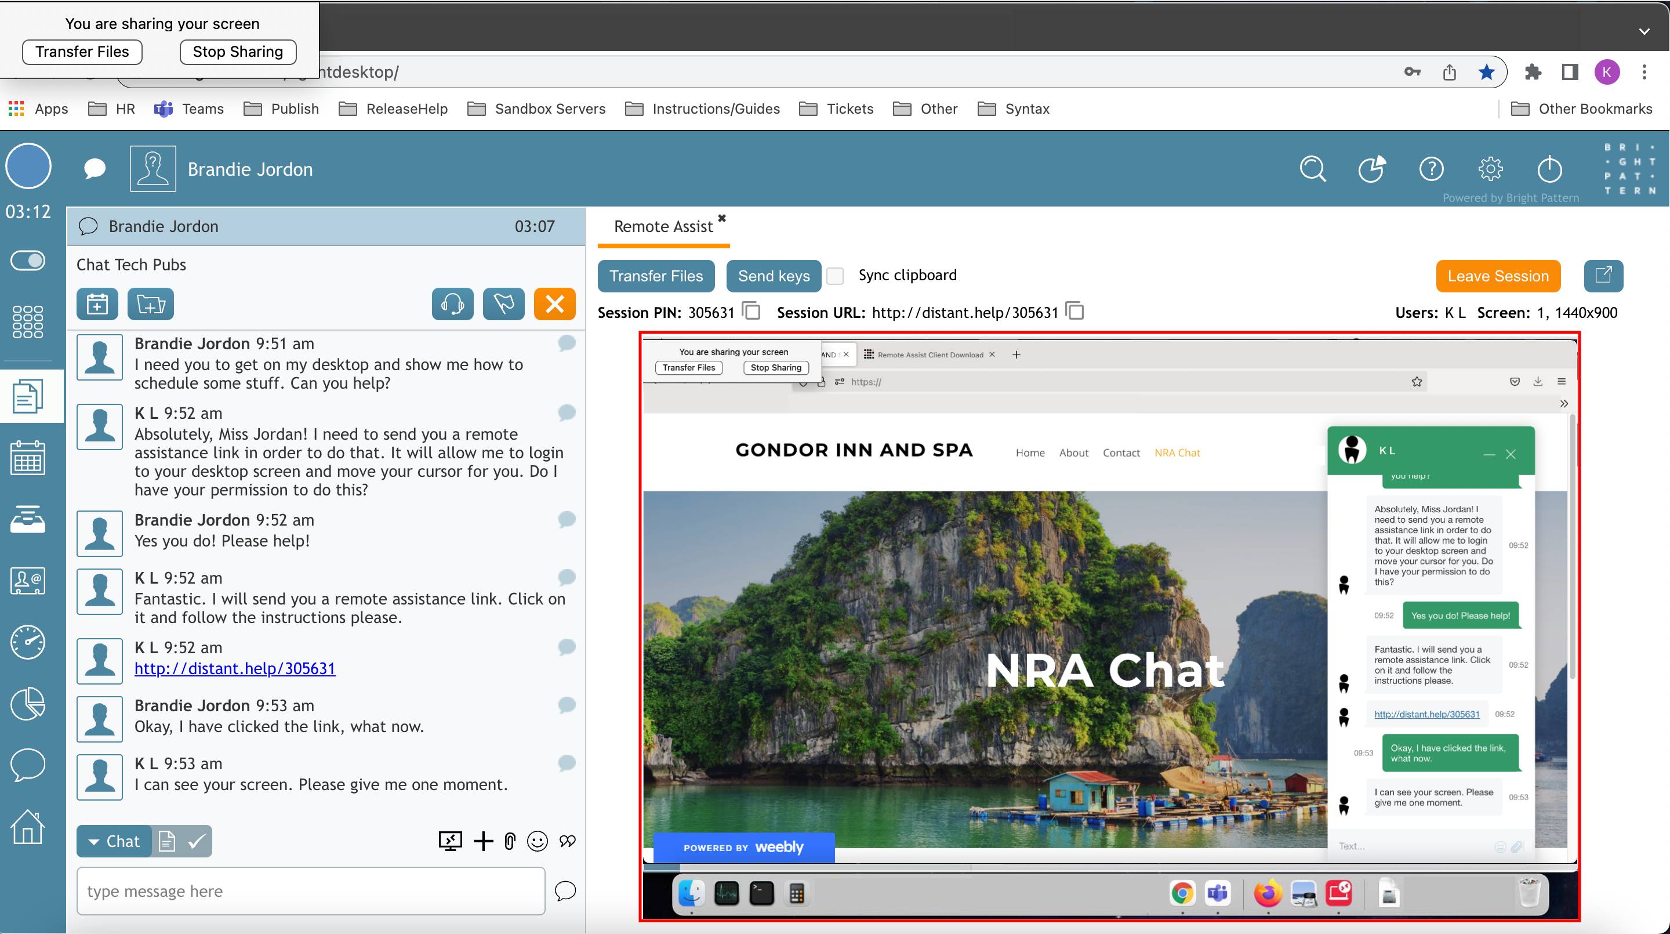Click the orange Leave Session button
This screenshot has height=934, width=1670.
(1498, 276)
